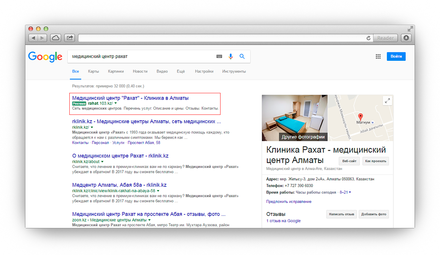Expand dropdown arrow after klinik-rakhat-na-abaya-58 URL
The width and height of the screenshot is (440, 255).
tap(158, 191)
